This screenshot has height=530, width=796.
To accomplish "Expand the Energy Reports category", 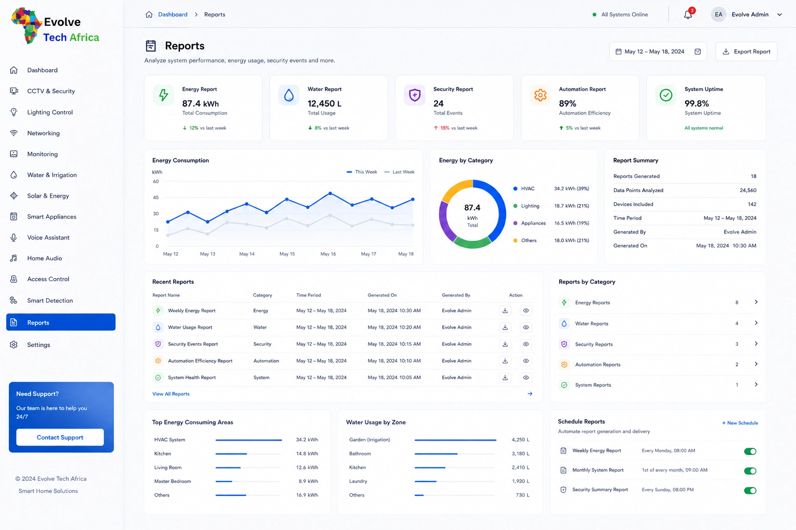I will (x=756, y=302).
